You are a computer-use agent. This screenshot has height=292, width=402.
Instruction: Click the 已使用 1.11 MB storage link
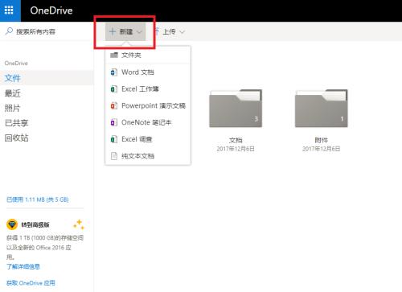tap(38, 199)
